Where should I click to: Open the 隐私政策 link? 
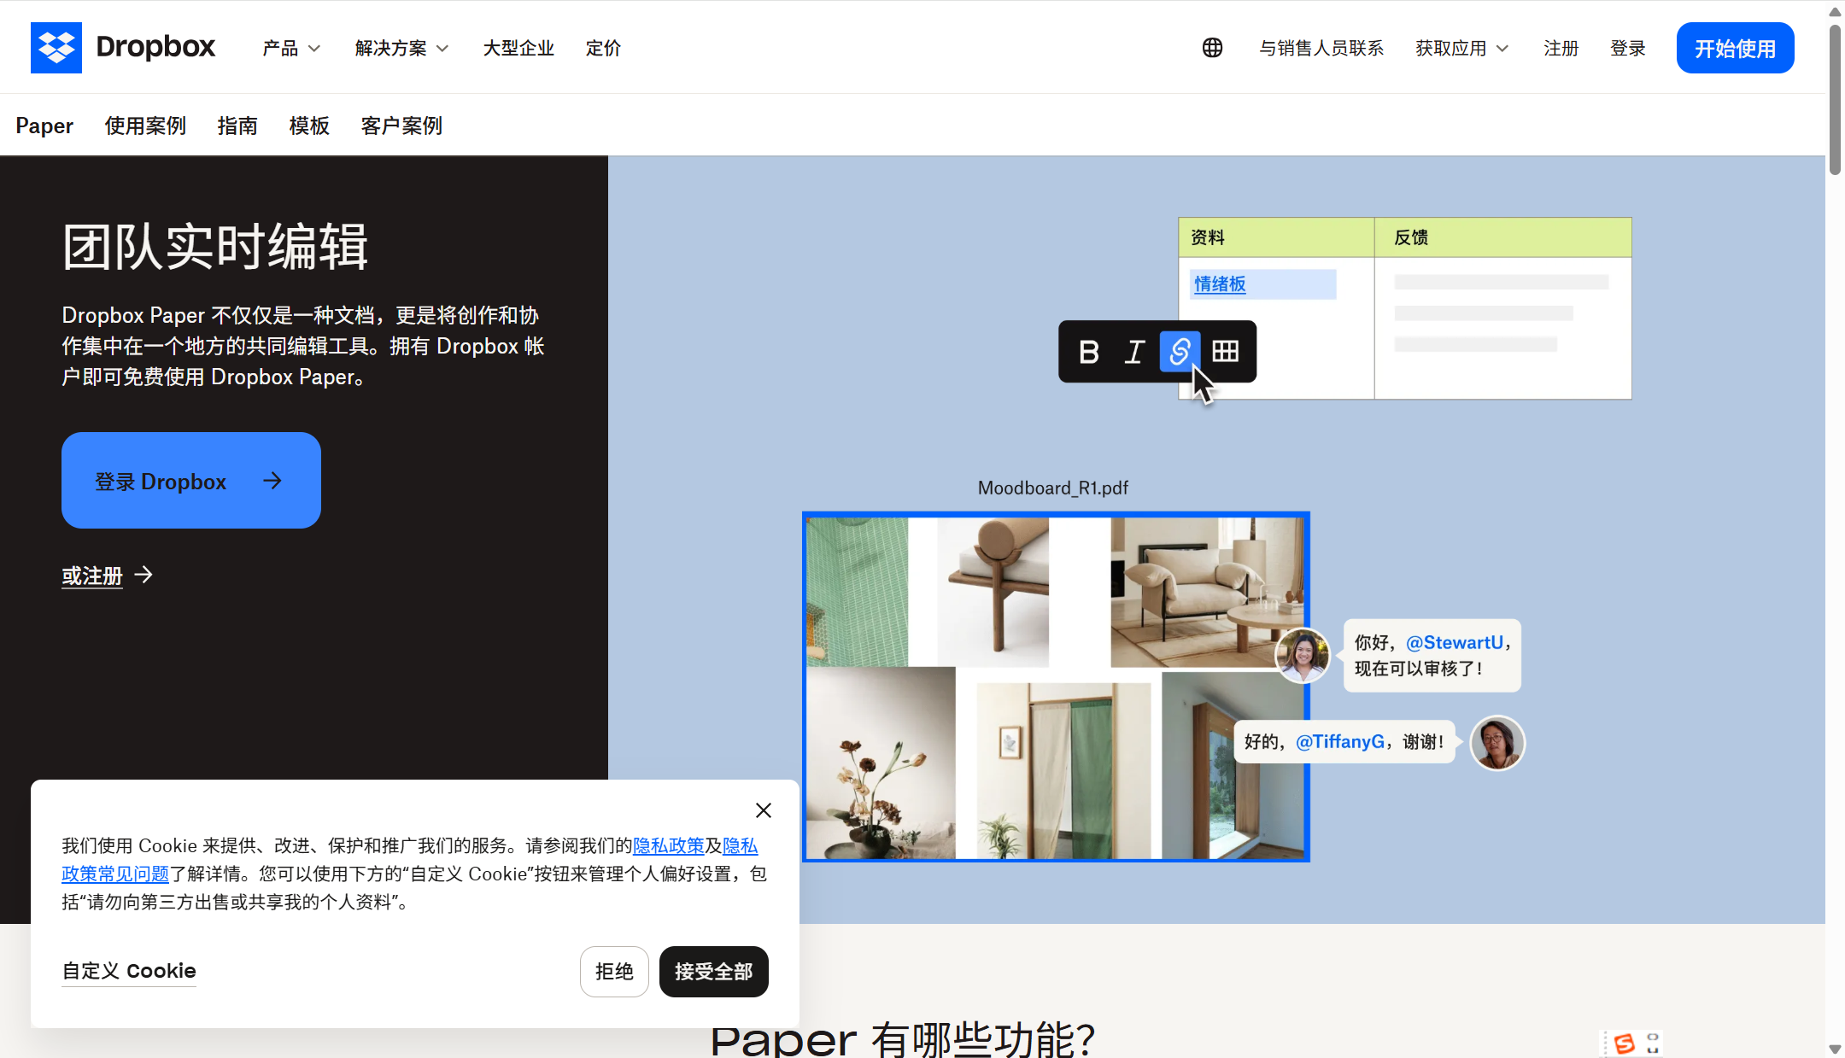pyautogui.click(x=669, y=845)
